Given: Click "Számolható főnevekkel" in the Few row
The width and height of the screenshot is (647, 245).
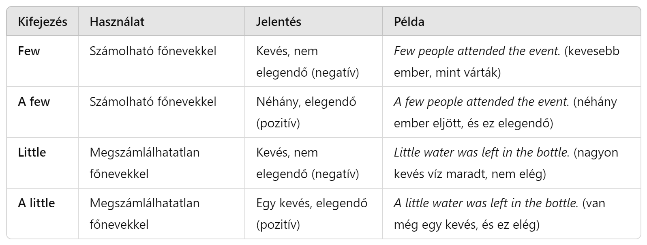Looking at the screenshot, I should tap(153, 51).
